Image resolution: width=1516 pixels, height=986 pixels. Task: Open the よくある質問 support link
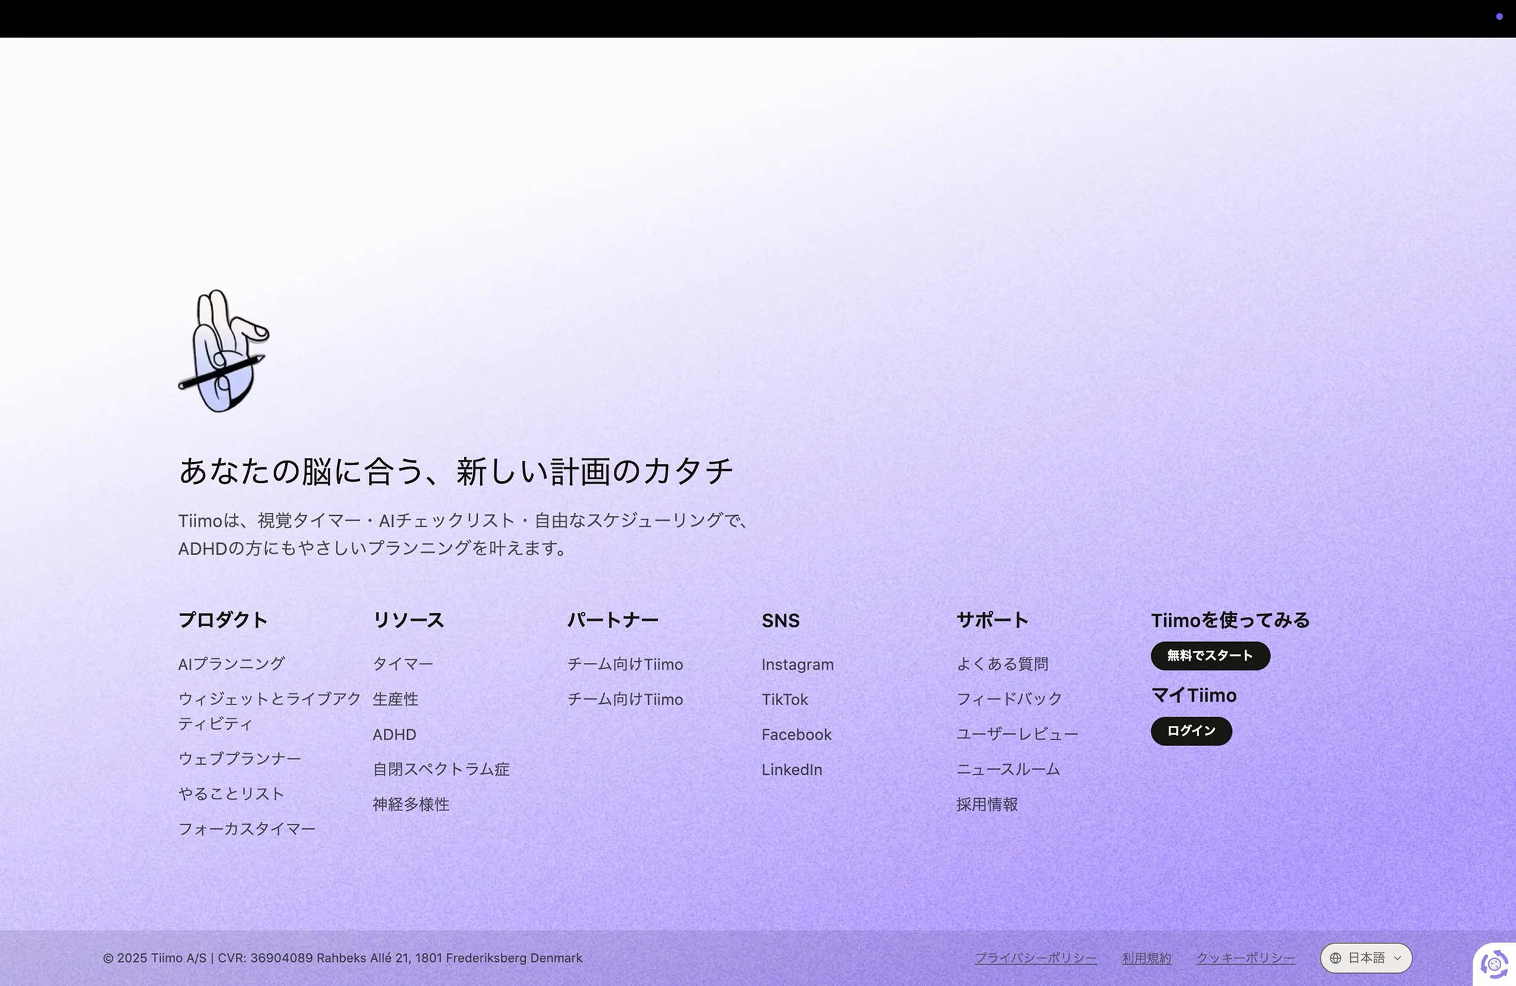[x=1002, y=664]
